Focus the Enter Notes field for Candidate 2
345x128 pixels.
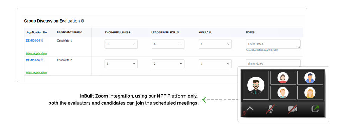(273, 63)
